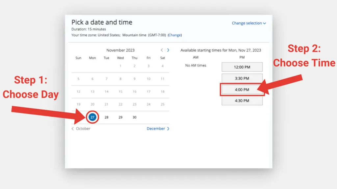Select November 27 on the calendar
337x189 pixels.
pos(92,117)
